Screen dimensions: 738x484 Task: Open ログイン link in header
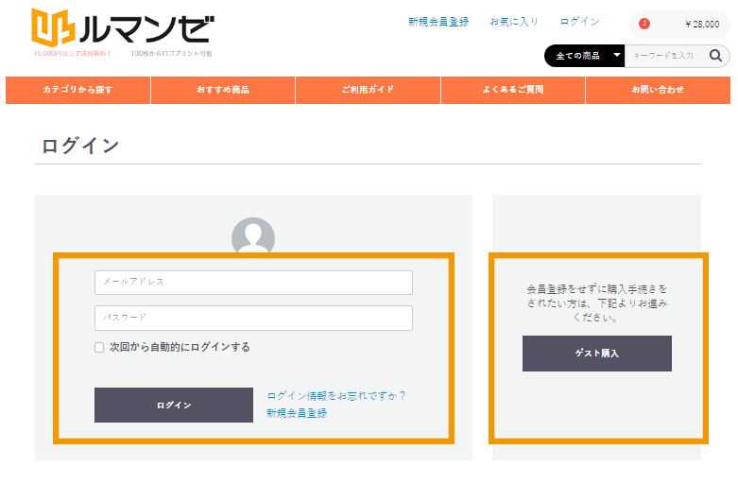pos(579,22)
